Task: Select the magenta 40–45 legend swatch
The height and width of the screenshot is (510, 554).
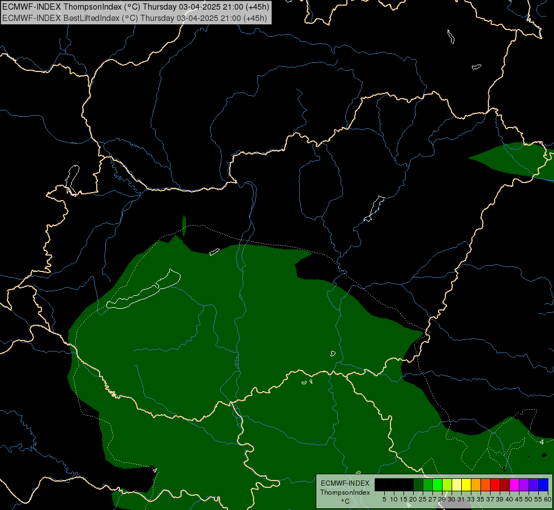Action: pyautogui.click(x=514, y=484)
